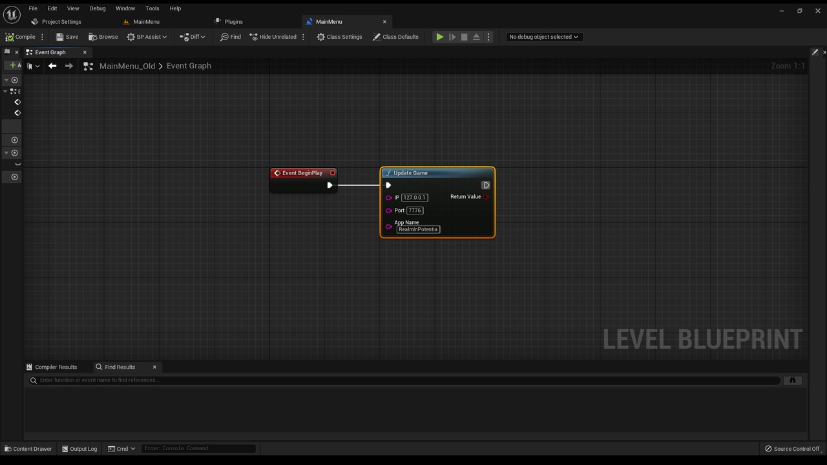827x465 pixels.
Task: Navigate back in graph history
Action: point(52,66)
